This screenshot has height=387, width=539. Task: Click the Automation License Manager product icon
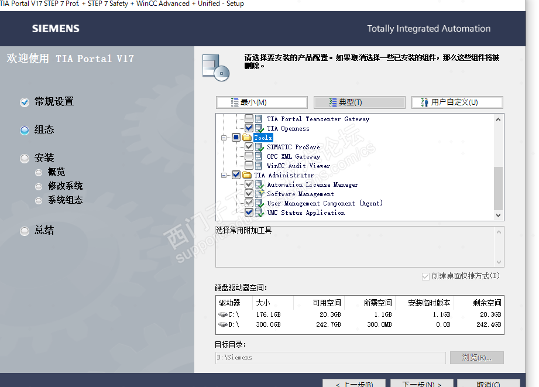tap(259, 185)
